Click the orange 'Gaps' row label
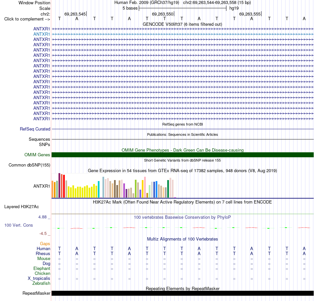Viewport: 314px width, 301px height. tap(45, 244)
